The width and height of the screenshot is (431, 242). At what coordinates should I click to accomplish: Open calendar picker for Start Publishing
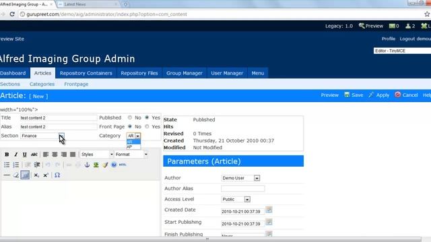pyautogui.click(x=269, y=222)
